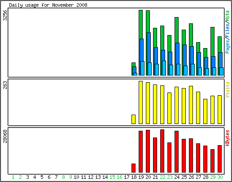Click the day 30 label on axis
Image resolution: width=232 pixels, height=182 pixels.
click(x=220, y=177)
